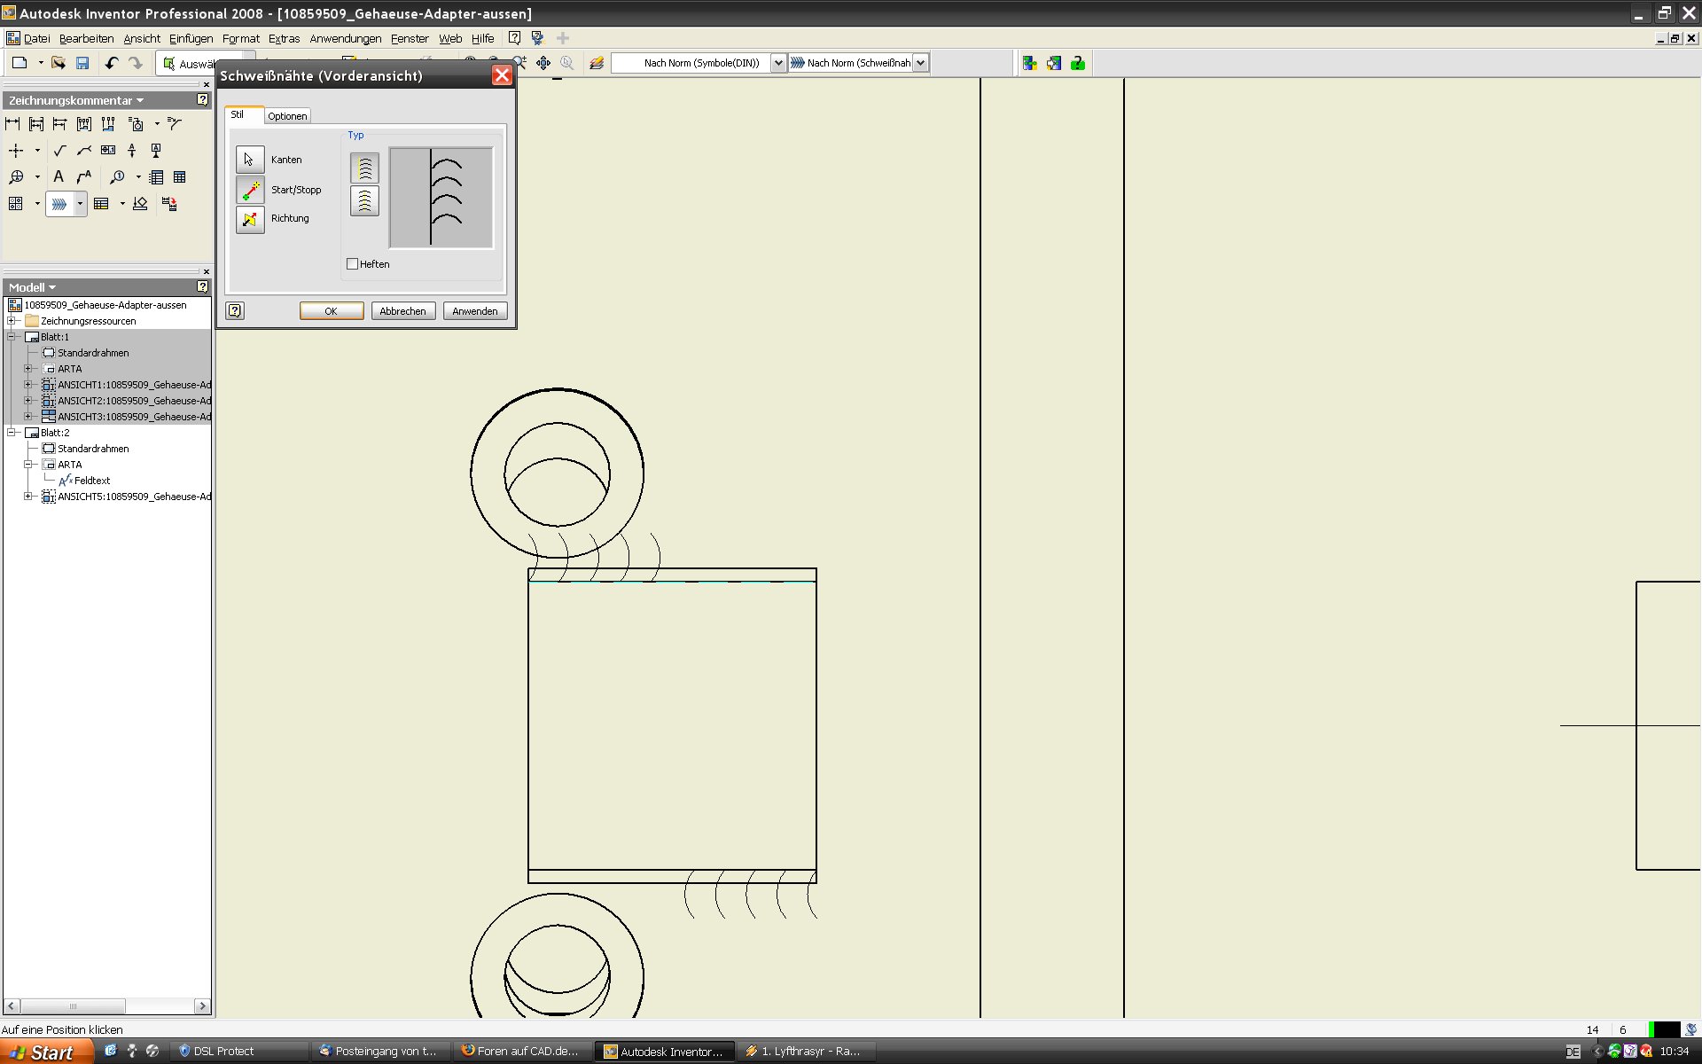Image resolution: width=1702 pixels, height=1064 pixels.
Task: Select the center mark tool
Action: (16, 151)
